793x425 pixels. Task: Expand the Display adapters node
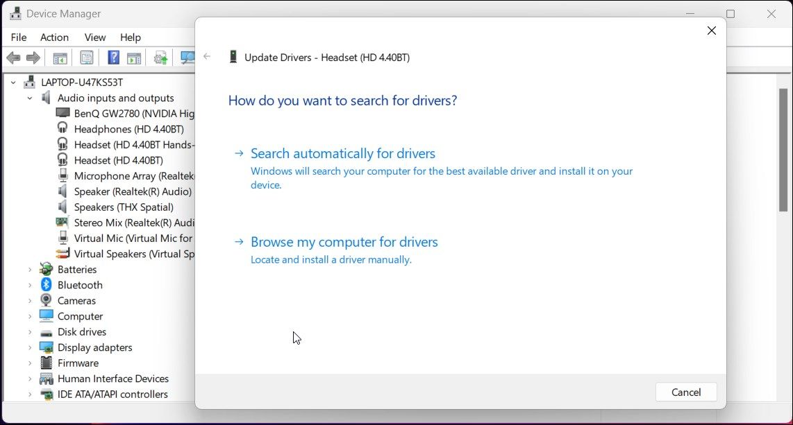[30, 348]
